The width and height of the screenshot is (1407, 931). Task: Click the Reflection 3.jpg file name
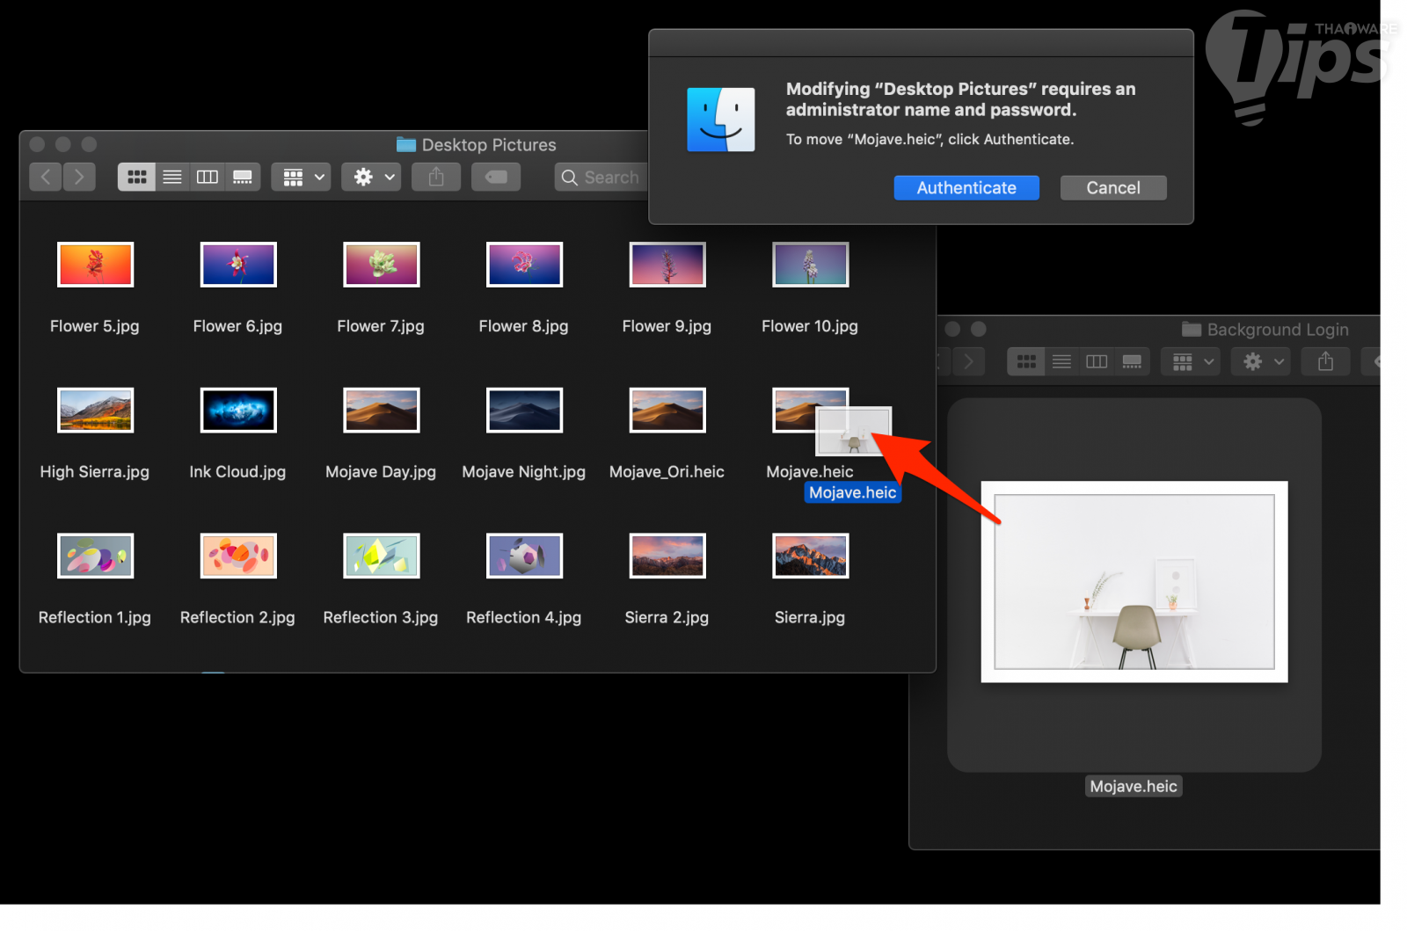click(381, 618)
